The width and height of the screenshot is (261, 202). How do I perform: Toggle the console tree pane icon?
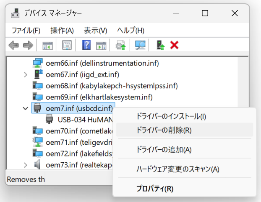coord(47,45)
